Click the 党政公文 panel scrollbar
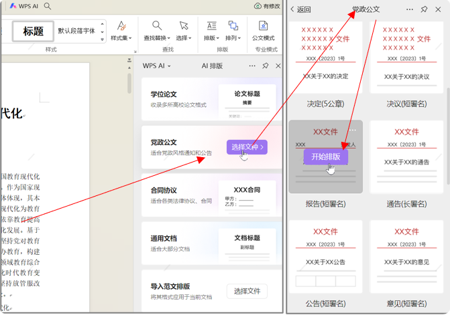The height and width of the screenshot is (315, 450). [448, 136]
